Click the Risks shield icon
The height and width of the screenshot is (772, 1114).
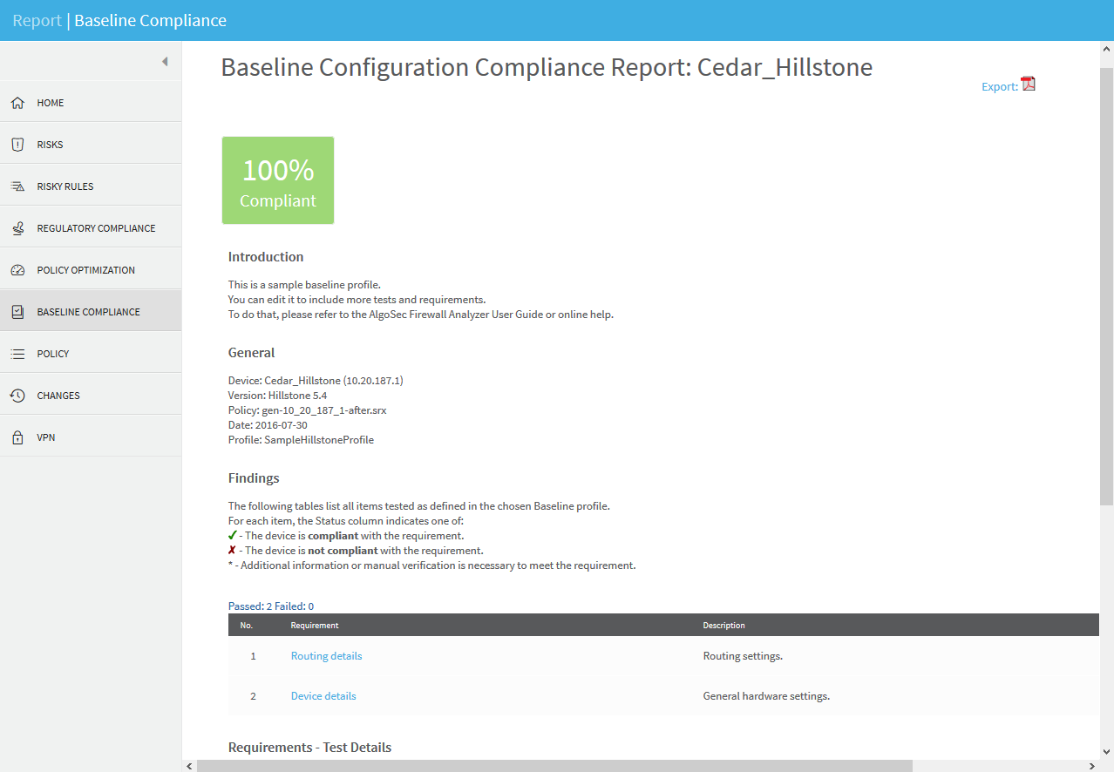tap(17, 145)
